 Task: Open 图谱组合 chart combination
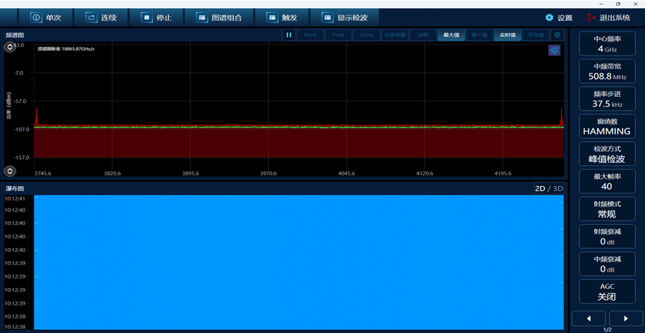pyautogui.click(x=219, y=17)
